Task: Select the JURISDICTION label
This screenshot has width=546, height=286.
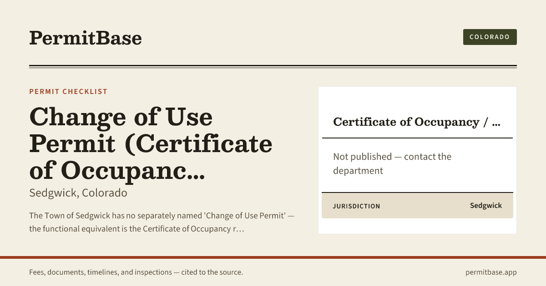Action: [356, 206]
